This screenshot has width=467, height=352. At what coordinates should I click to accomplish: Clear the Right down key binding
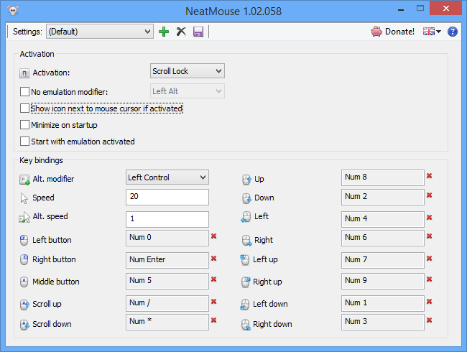point(429,320)
